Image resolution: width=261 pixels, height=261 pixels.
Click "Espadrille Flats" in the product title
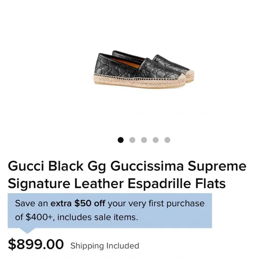(x=176, y=184)
